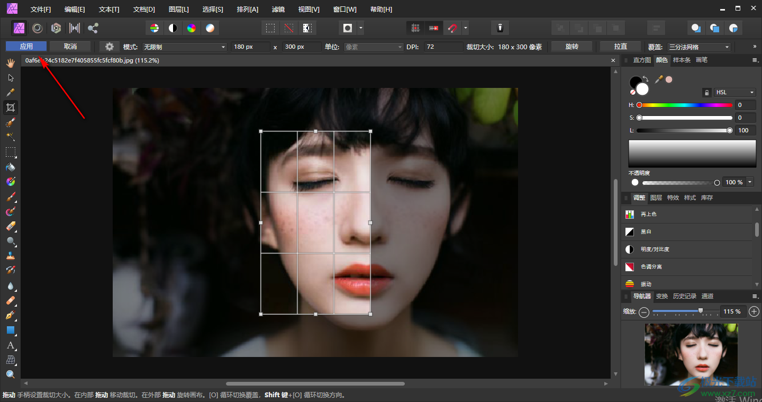Click the Rotate (旋转) button

[x=572, y=47]
